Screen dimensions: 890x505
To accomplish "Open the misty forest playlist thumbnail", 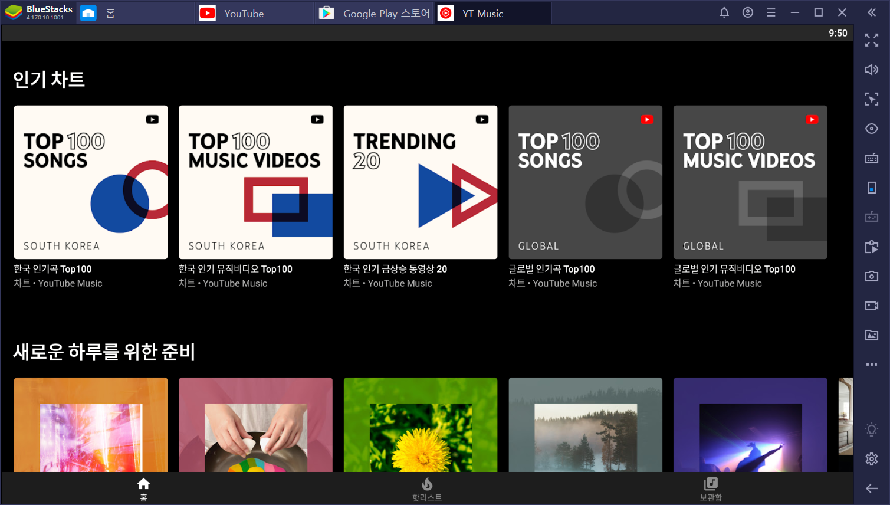I will coord(585,425).
